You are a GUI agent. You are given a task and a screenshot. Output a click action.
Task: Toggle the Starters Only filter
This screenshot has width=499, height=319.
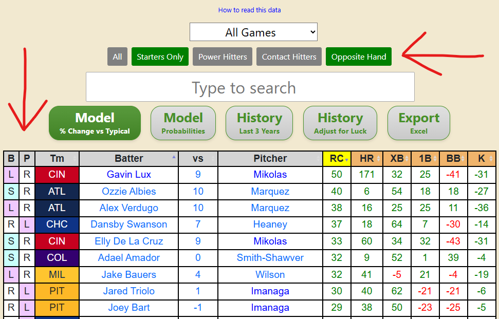pyautogui.click(x=160, y=57)
